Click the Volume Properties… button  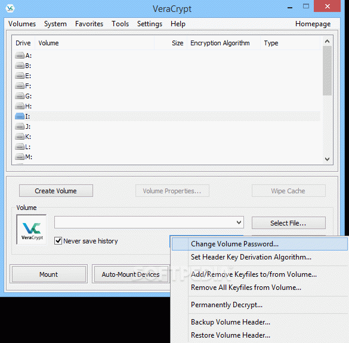tap(172, 191)
